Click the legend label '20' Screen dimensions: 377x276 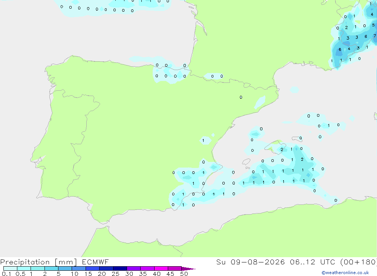[102, 274]
